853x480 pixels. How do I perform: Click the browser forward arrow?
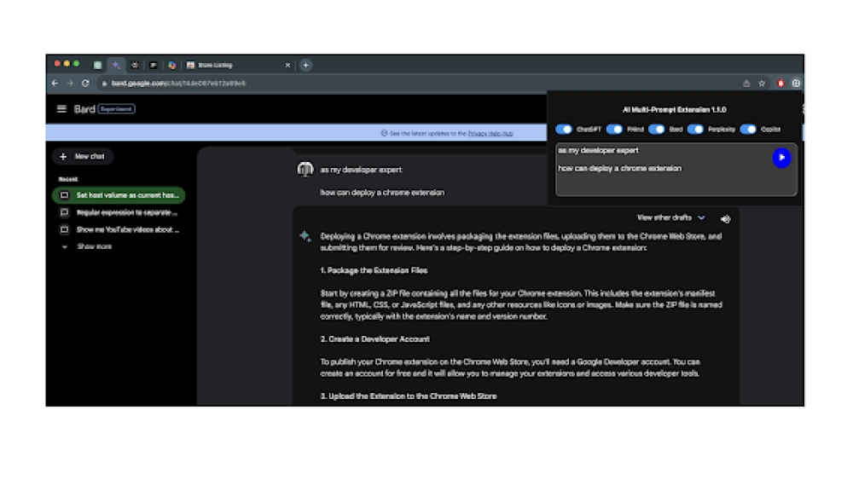[x=70, y=84]
